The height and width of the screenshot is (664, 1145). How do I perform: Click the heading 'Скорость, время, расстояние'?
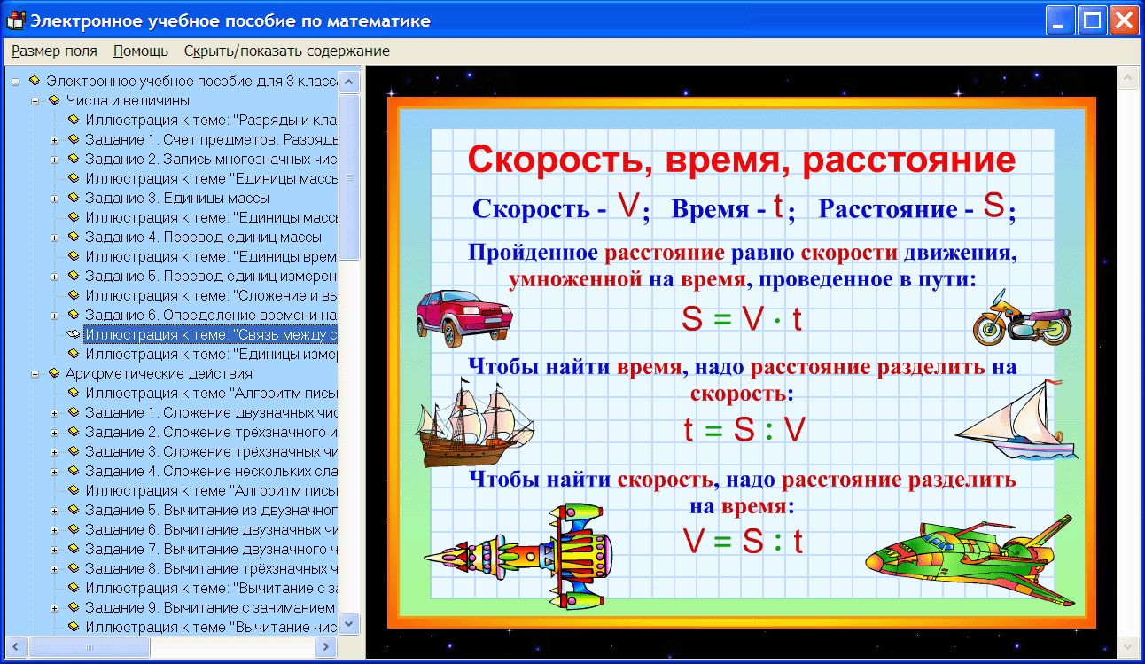click(x=742, y=160)
